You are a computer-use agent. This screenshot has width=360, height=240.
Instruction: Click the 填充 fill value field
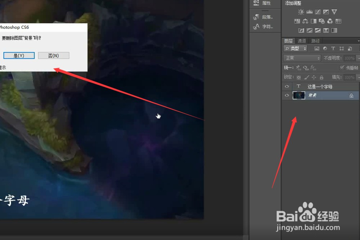(350, 78)
